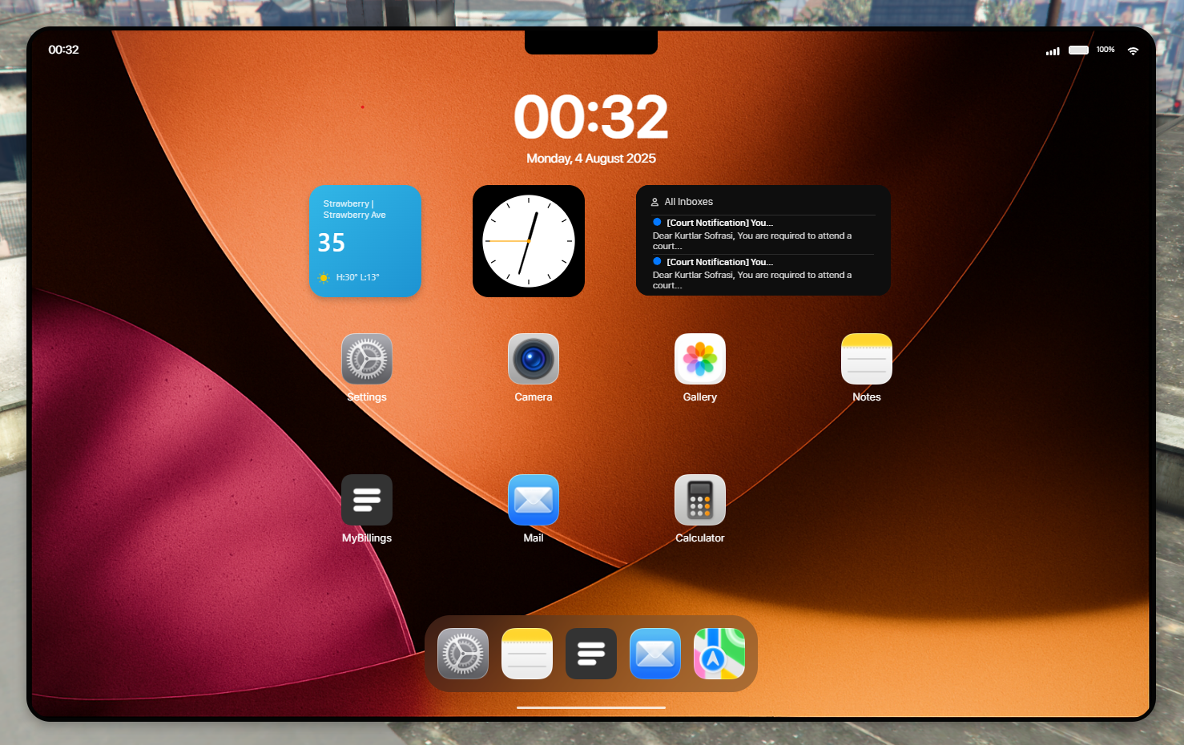Screen dimensions: 1184x745
Task: Open the Settings app on home screen
Action: point(367,359)
